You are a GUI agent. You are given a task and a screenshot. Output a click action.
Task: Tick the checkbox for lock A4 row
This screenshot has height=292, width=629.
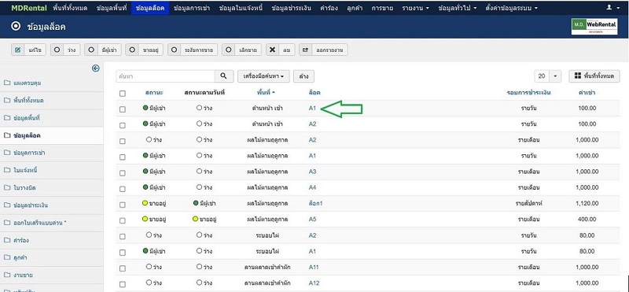point(123,188)
